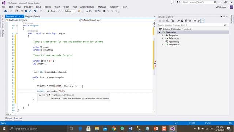The width and height of the screenshot is (234, 132).
Task: Click the Save All toolbar icon
Action: click(x=30, y=11)
